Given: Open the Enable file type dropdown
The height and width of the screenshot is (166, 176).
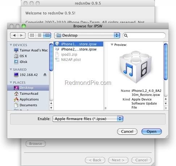Looking at the screenshot, I should pyautogui.click(x=88, y=119).
